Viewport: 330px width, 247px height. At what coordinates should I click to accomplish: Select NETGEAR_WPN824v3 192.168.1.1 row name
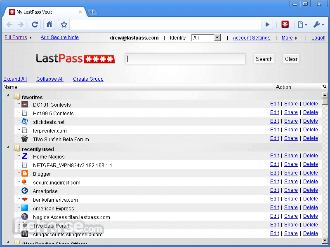pyautogui.click(x=73, y=165)
